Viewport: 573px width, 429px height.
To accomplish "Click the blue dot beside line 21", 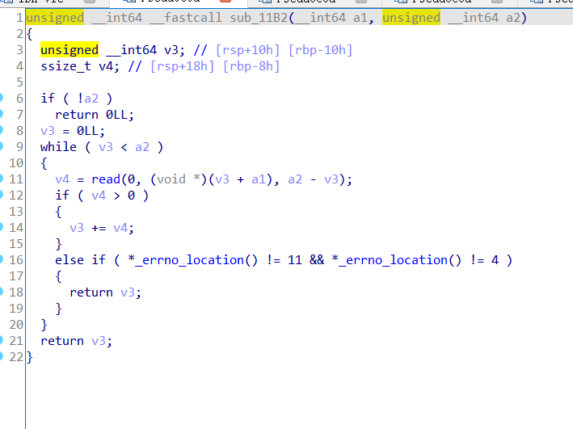I will pyautogui.click(x=2, y=340).
